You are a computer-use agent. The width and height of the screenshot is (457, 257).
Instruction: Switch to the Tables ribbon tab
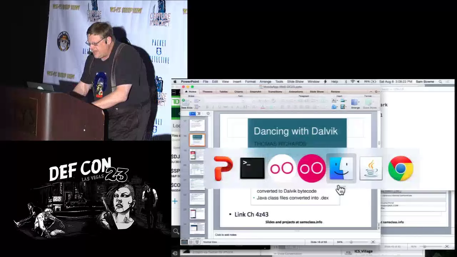pyautogui.click(x=224, y=92)
